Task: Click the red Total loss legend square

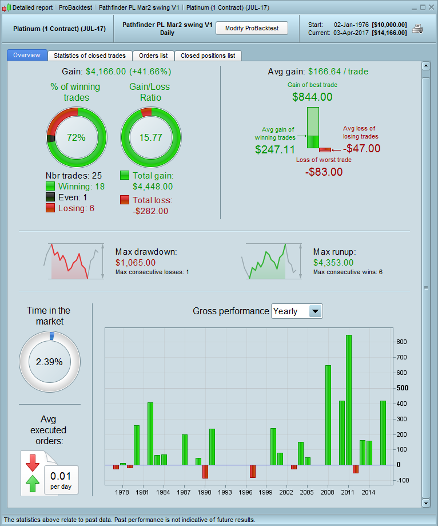Action: point(125,200)
